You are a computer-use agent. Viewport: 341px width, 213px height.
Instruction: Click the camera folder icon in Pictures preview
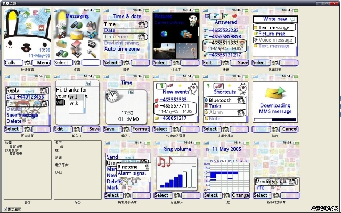tap(186, 34)
